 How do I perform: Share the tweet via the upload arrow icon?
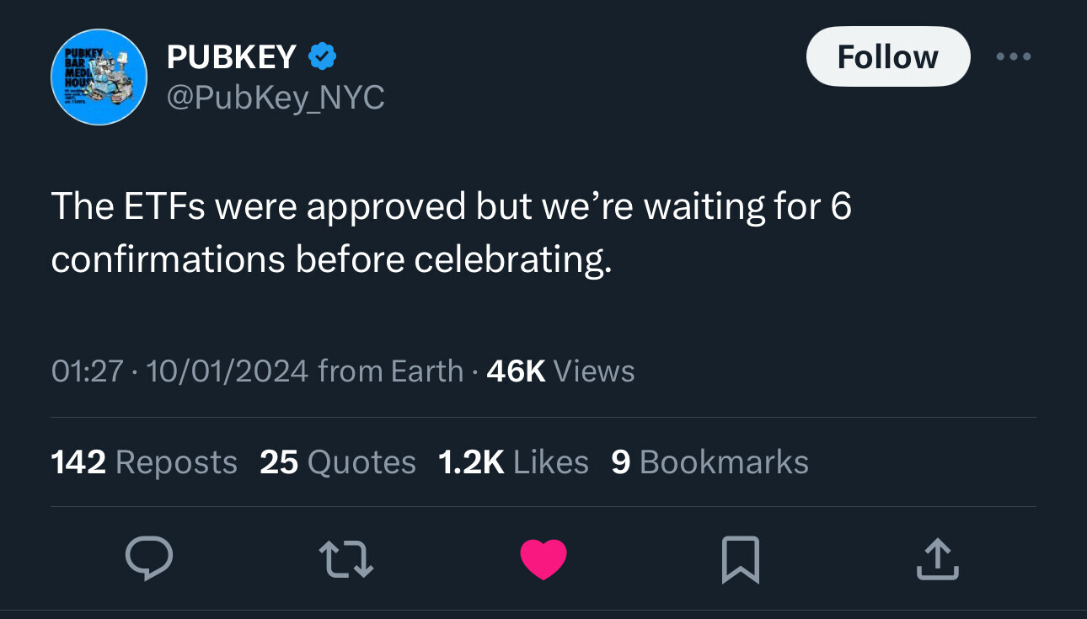point(937,560)
